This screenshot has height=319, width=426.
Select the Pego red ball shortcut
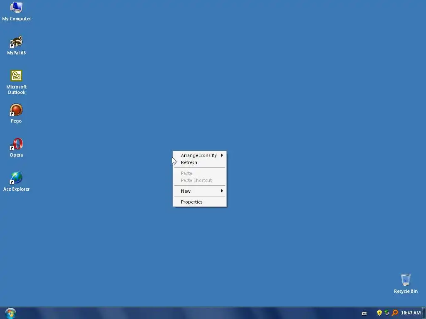point(16,113)
